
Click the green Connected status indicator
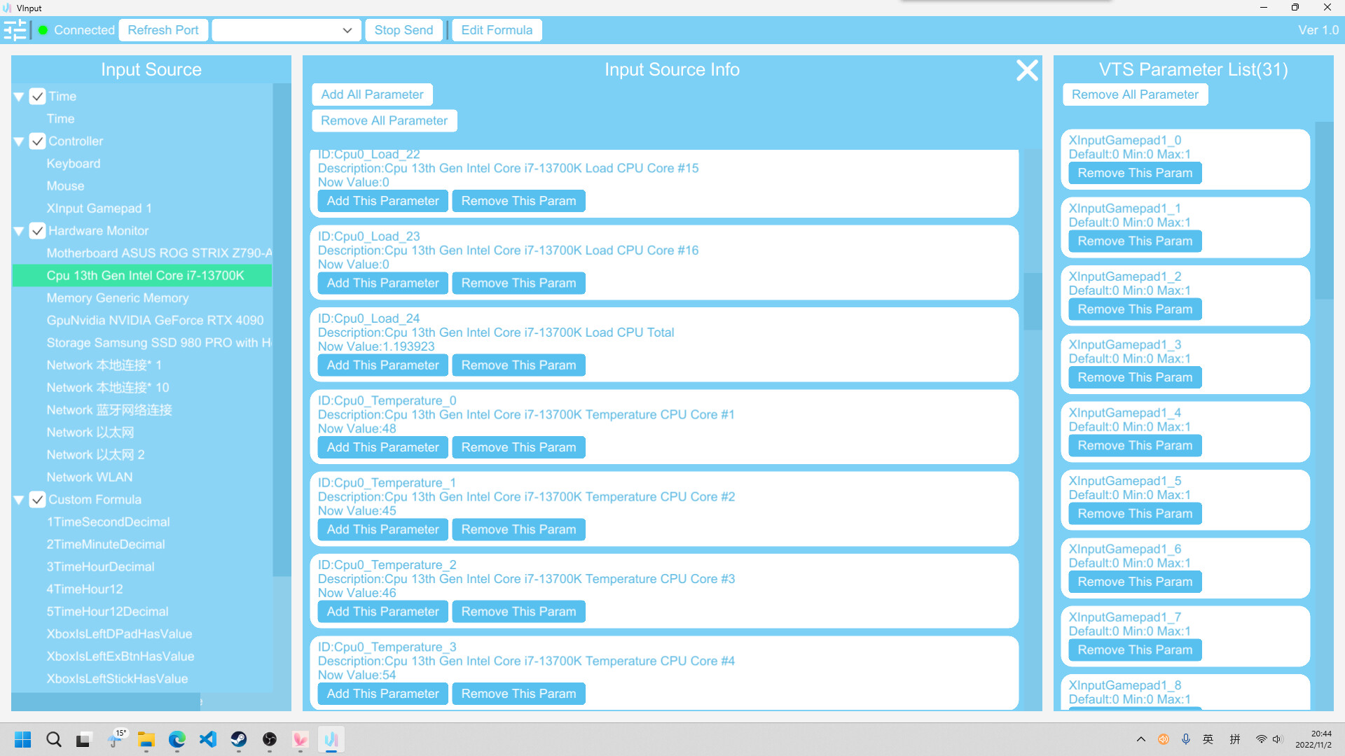(42, 30)
